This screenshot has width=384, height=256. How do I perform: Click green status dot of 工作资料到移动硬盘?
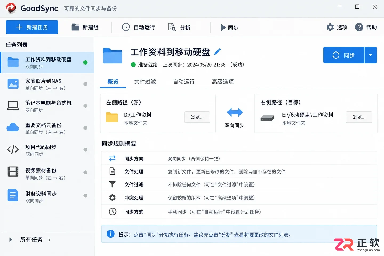[x=85, y=62]
